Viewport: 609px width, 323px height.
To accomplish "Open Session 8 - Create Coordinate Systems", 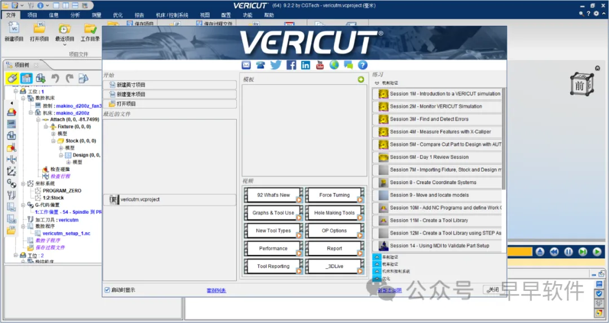I will click(x=437, y=182).
